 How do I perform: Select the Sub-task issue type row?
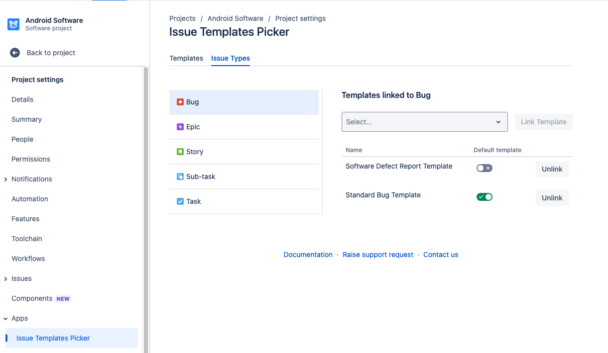pyautogui.click(x=244, y=176)
